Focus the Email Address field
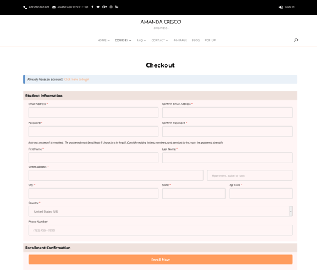This screenshot has height=276, width=317. tap(93, 112)
